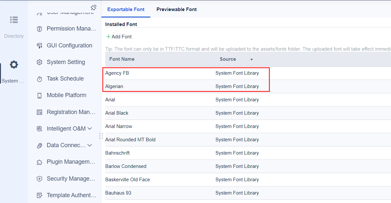Click the pin icon above the sidebar

tap(94, 7)
